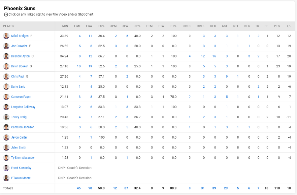Open Frank Kaminsky player profile link
This screenshot has width=297, height=195.
(x=21, y=168)
